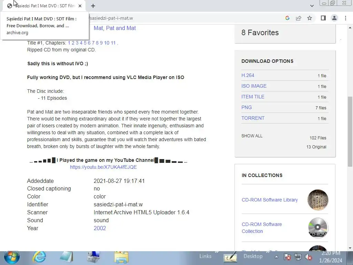Close the Sąsiedzi Pat I Mat tab

point(80,6)
